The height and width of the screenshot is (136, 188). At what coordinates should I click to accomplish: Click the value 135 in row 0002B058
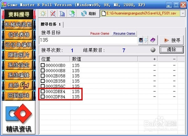coord(76,76)
